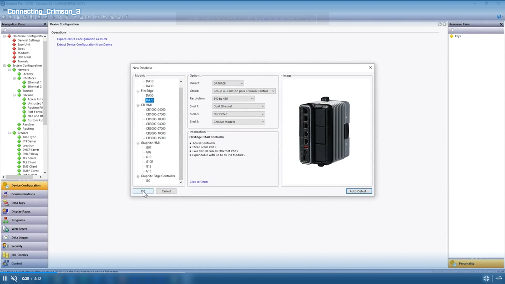
Task: Click Navigation Pane search icon
Action: point(5,30)
